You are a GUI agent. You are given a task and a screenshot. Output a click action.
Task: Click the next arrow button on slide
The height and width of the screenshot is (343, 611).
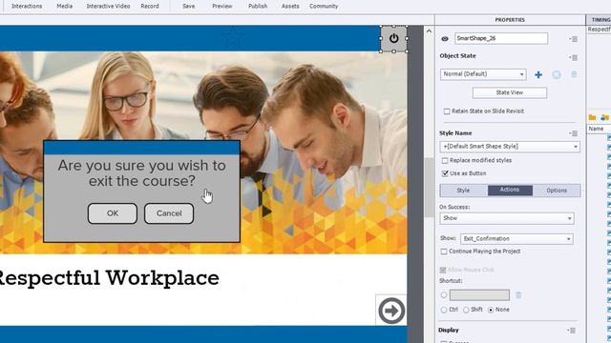tap(391, 311)
